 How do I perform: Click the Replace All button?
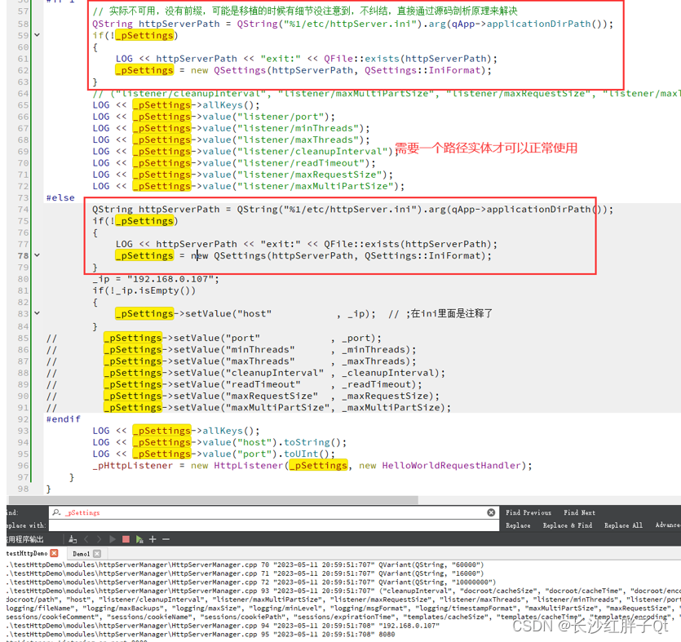[x=622, y=525]
